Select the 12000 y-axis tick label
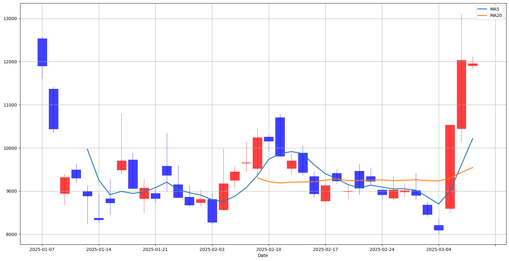 pyautogui.click(x=10, y=62)
